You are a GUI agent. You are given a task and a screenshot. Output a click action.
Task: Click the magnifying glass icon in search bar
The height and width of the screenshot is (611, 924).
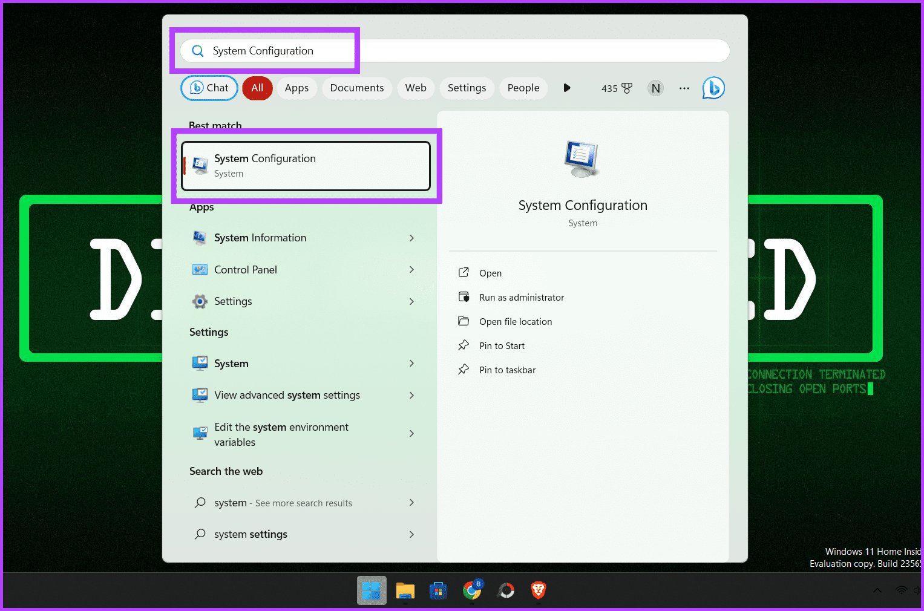tap(197, 51)
